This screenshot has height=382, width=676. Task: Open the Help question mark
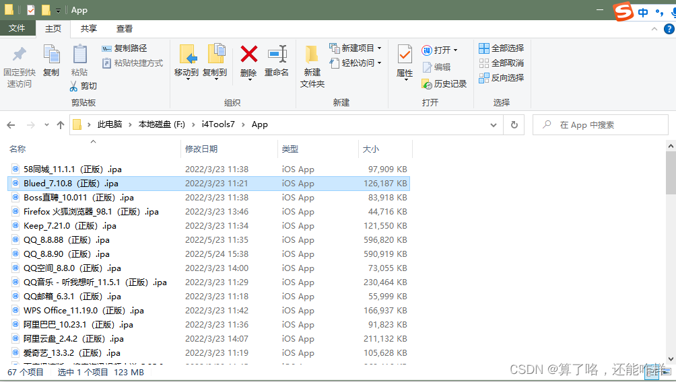click(669, 29)
